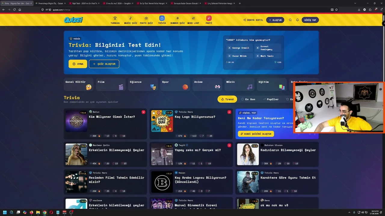Click the Quizei logo

pos(73,20)
